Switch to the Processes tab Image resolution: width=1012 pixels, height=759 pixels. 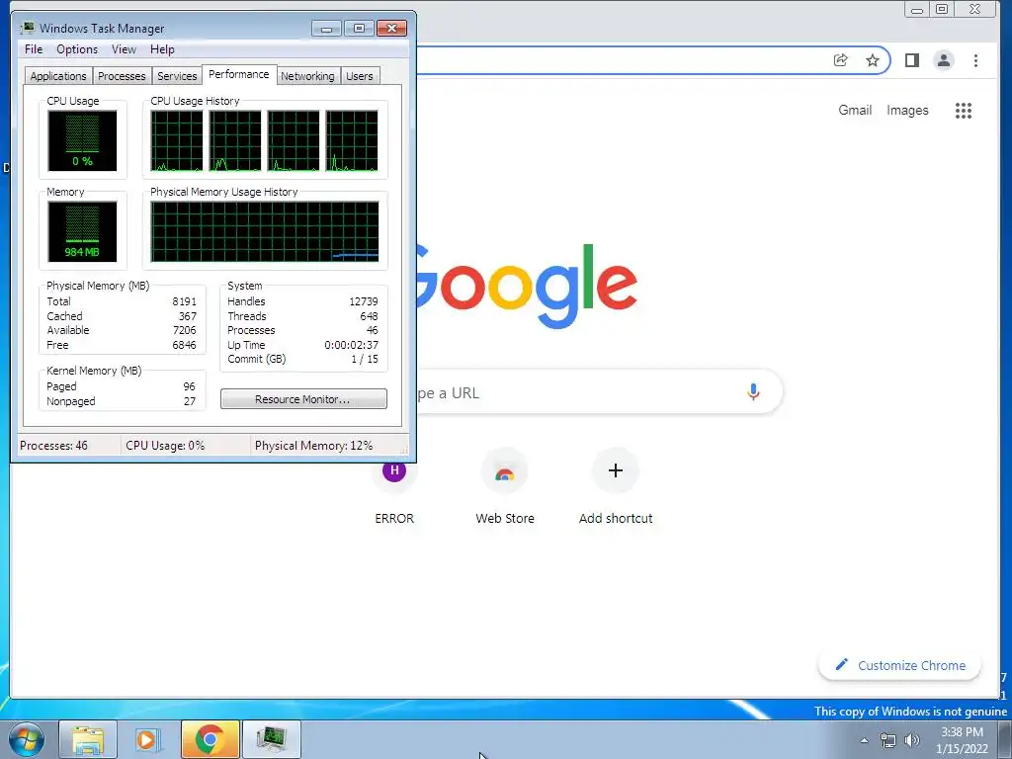click(x=122, y=76)
